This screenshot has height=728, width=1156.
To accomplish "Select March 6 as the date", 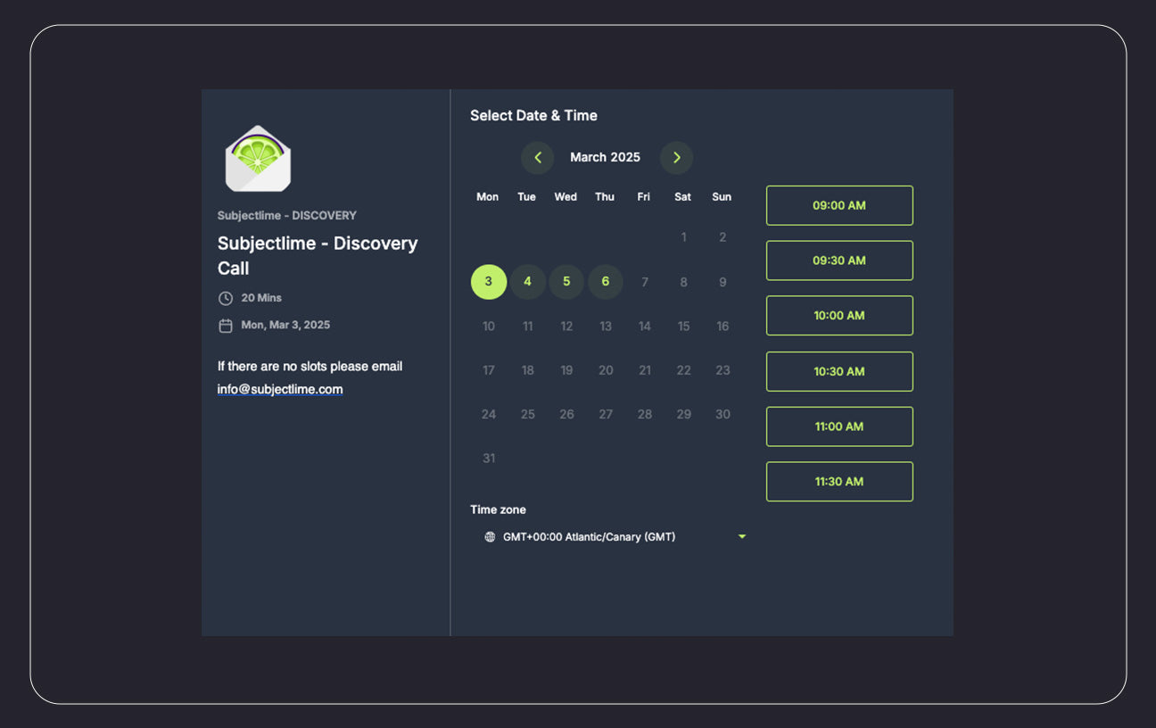I will [x=605, y=282].
